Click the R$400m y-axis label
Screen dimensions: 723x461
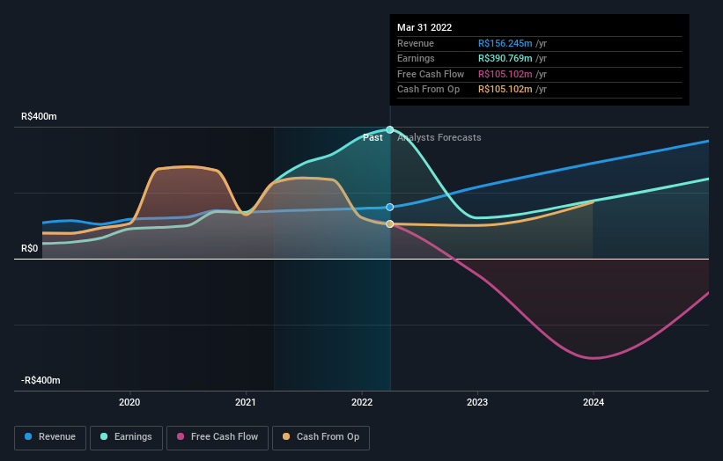(x=40, y=116)
